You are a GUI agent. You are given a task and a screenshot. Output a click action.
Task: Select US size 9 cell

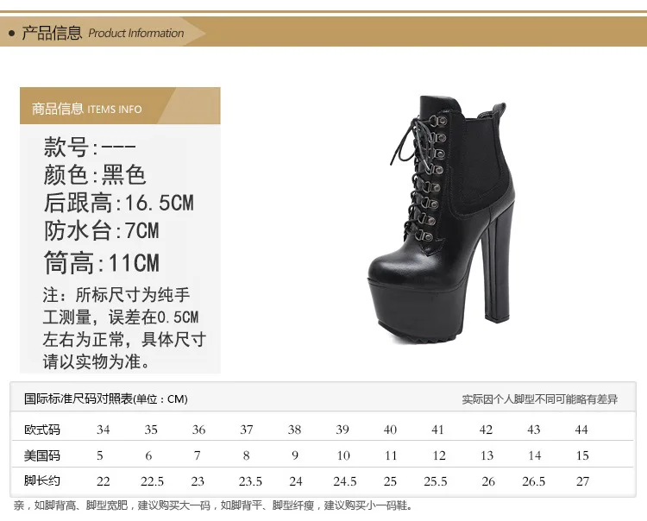(295, 455)
